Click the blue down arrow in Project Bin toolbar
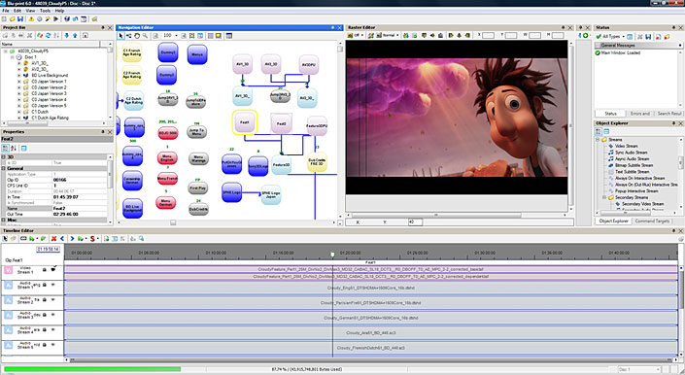Viewport: 685px width, 375px height. [67, 35]
